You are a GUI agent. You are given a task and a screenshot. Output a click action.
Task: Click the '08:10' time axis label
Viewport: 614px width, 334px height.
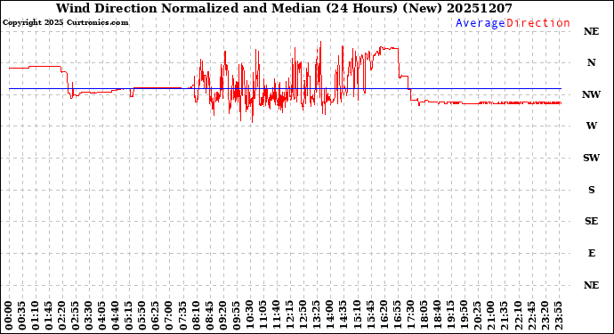[196, 315]
